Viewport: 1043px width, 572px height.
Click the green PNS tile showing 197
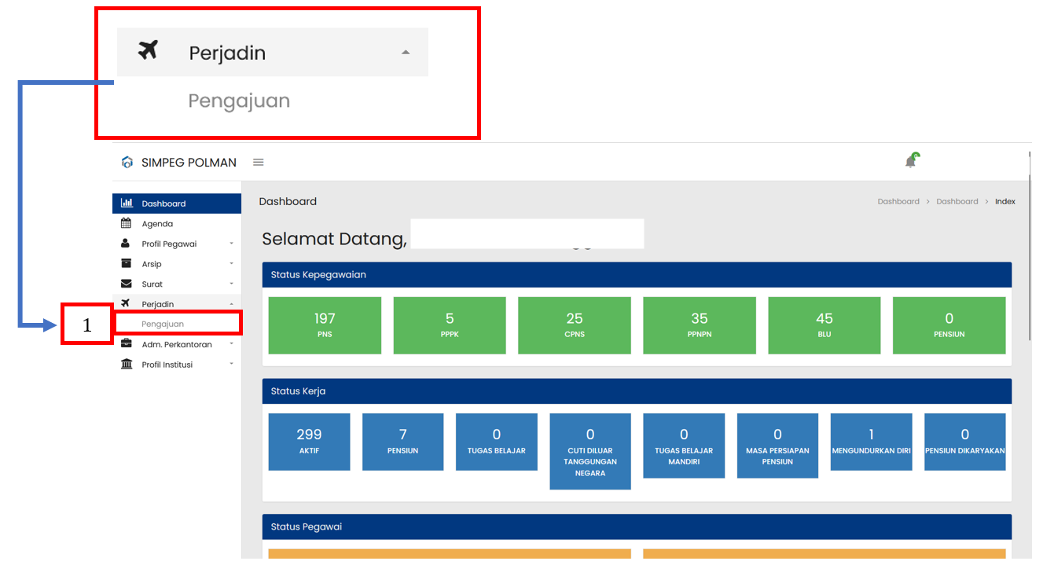point(325,324)
